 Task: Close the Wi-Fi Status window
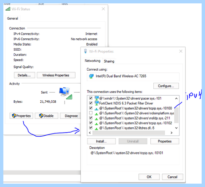click(x=103, y=9)
